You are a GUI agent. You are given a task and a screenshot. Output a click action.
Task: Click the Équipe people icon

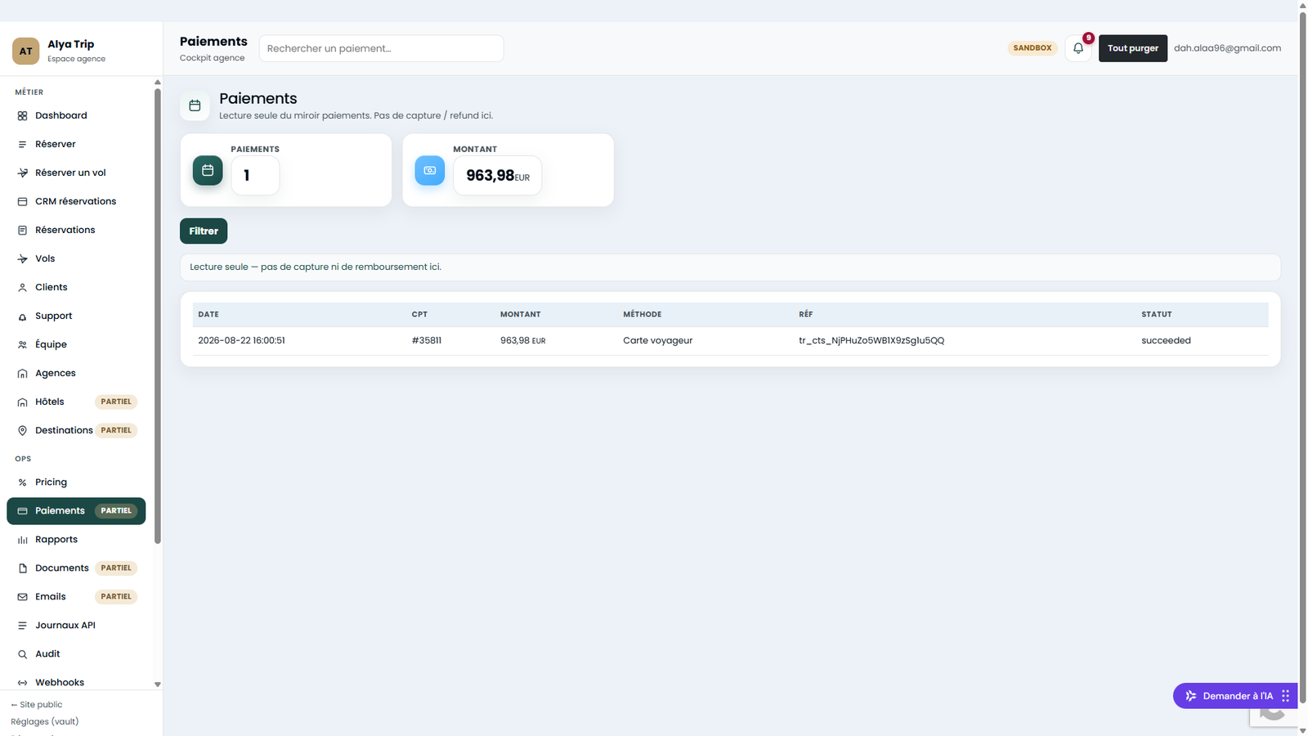(23, 345)
